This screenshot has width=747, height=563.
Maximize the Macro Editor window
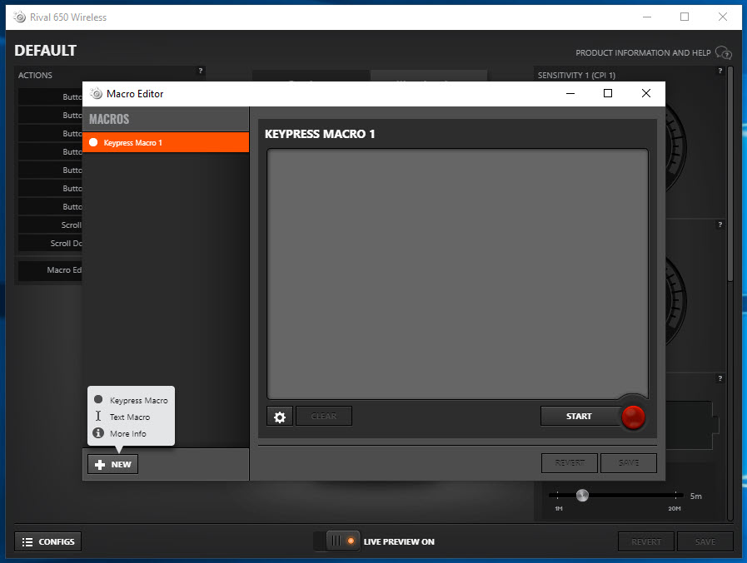608,93
